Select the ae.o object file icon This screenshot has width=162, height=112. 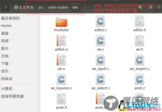coord(61,60)
